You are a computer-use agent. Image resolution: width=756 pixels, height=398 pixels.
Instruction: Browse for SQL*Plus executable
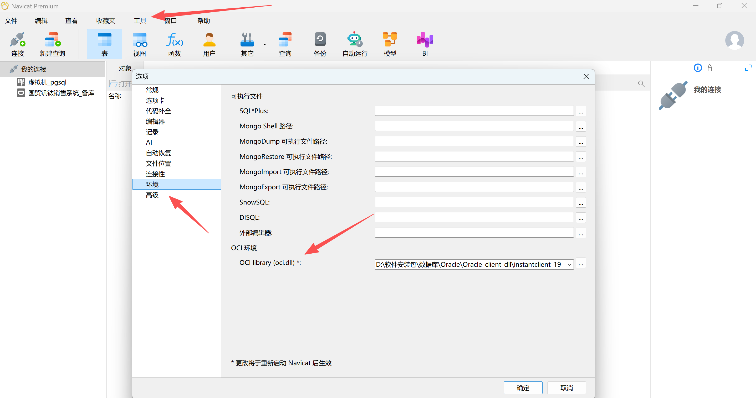click(580, 111)
